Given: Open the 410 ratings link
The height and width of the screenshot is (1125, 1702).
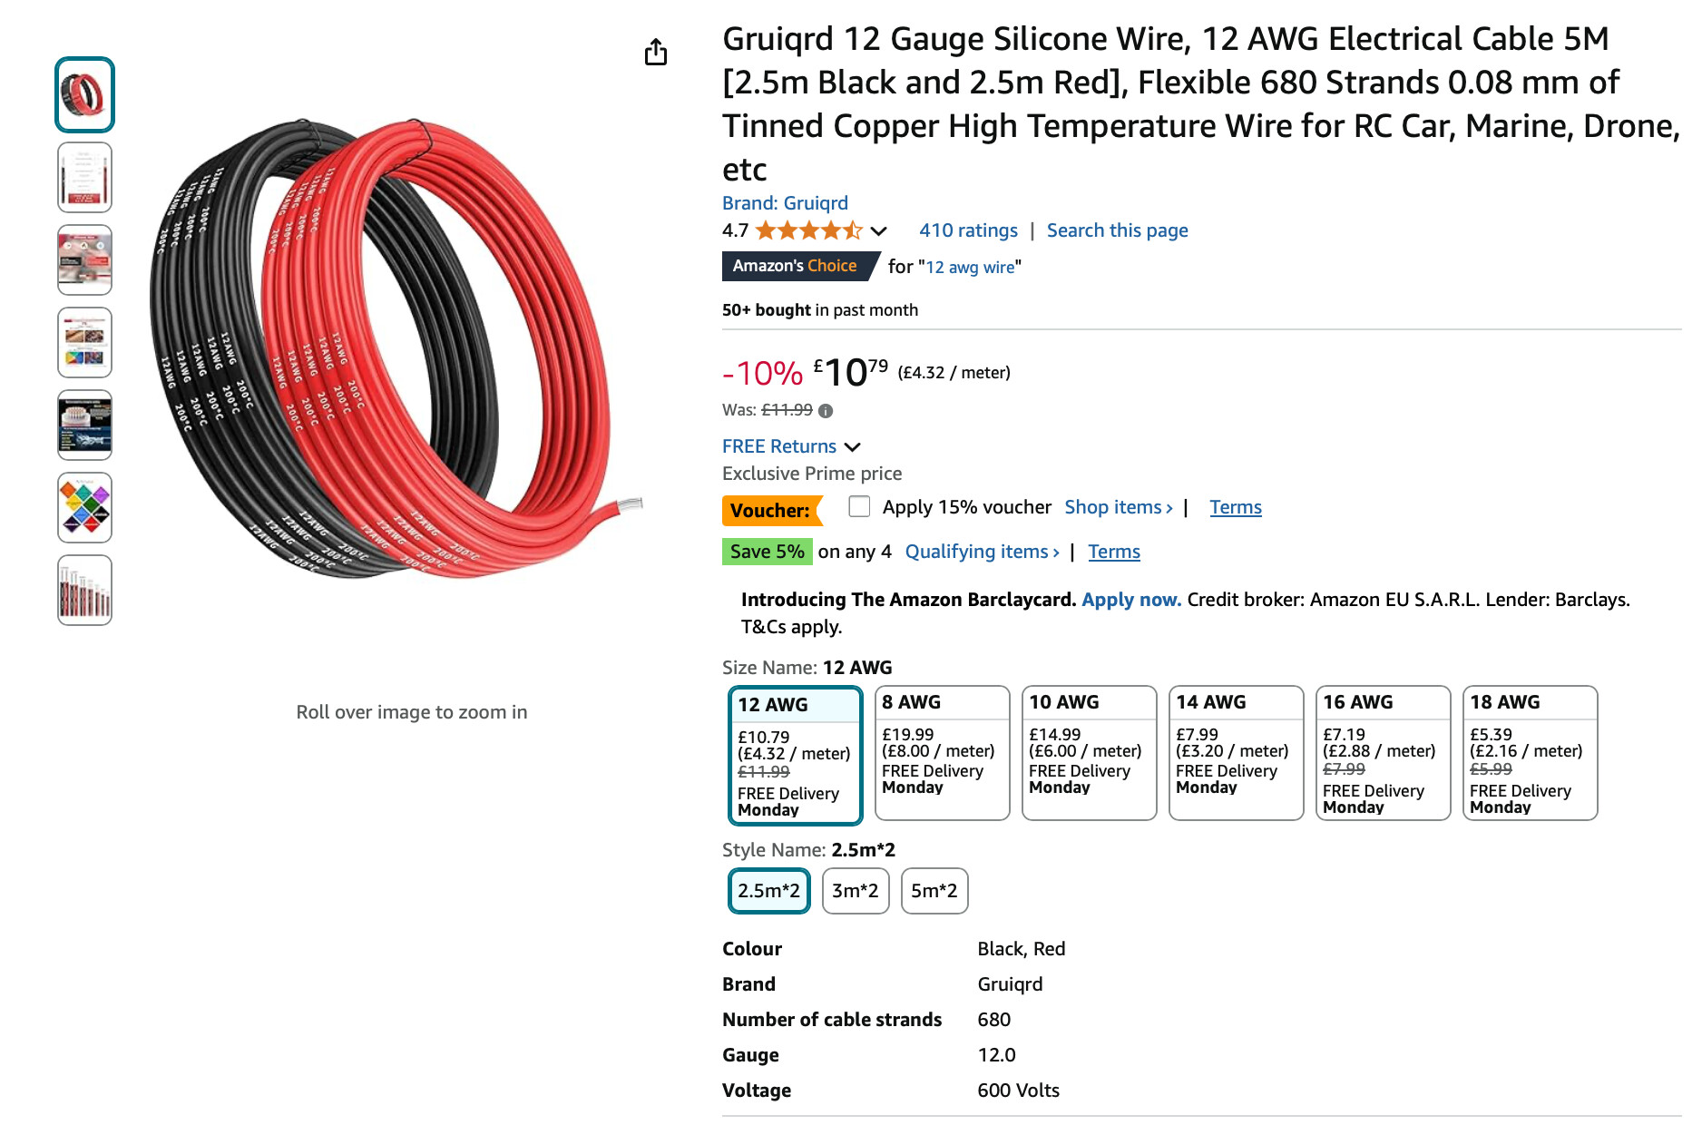Looking at the screenshot, I should tap(968, 230).
